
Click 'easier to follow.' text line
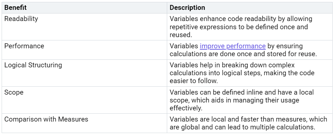[x=193, y=81]
